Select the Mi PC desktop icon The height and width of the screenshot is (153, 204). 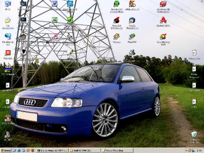click(x=8, y=4)
